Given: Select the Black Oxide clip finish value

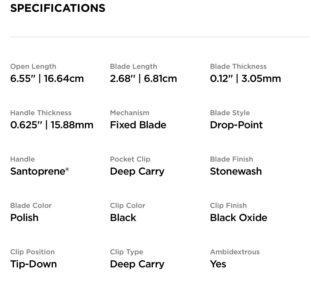Looking at the screenshot, I should 238,218.
